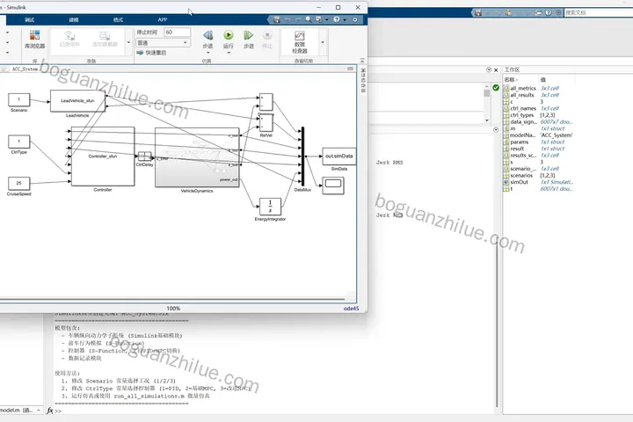This screenshot has width=633, height=422.
Task: Select all_metrics variable in Workspace
Action: pos(523,88)
